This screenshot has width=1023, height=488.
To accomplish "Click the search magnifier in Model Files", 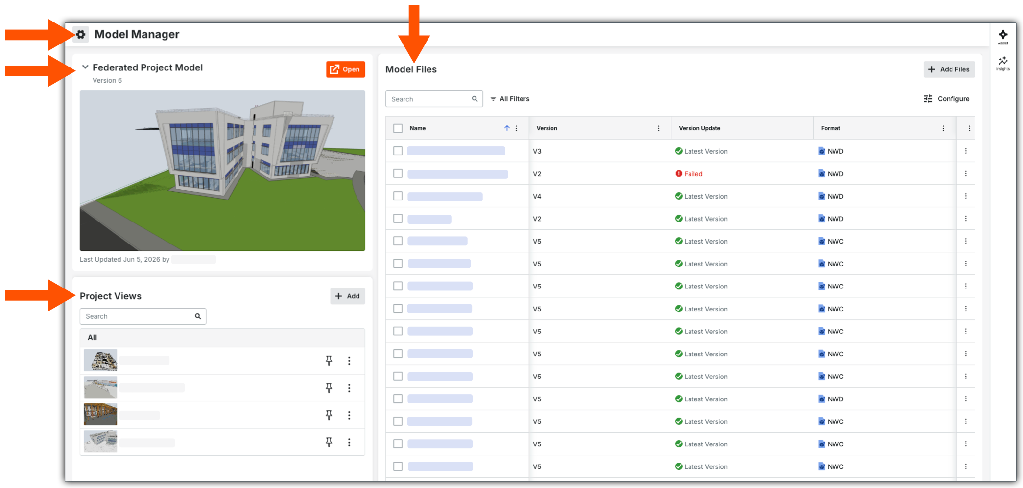I will click(x=475, y=99).
